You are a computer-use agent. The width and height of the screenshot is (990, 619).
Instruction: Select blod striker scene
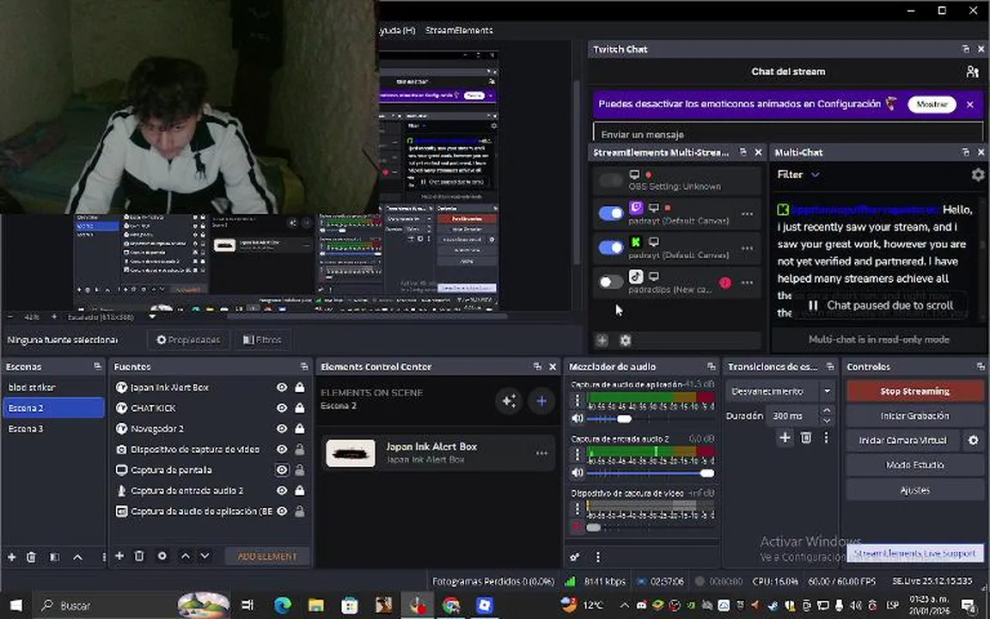[53, 387]
